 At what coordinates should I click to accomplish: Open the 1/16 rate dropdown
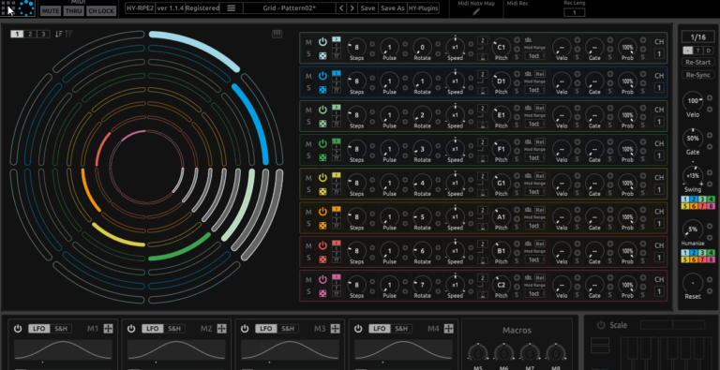697,37
